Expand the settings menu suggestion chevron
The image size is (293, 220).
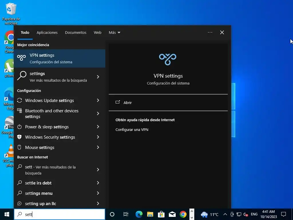point(98,193)
